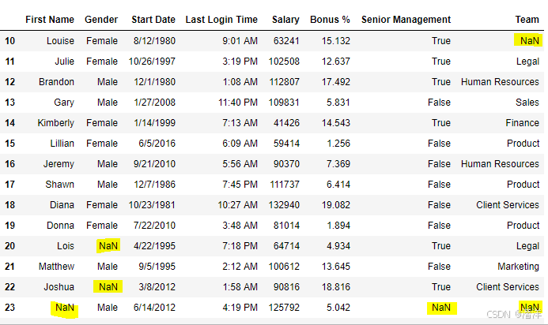Click the Last Login Time header
This screenshot has height=325, width=548.
221,20
